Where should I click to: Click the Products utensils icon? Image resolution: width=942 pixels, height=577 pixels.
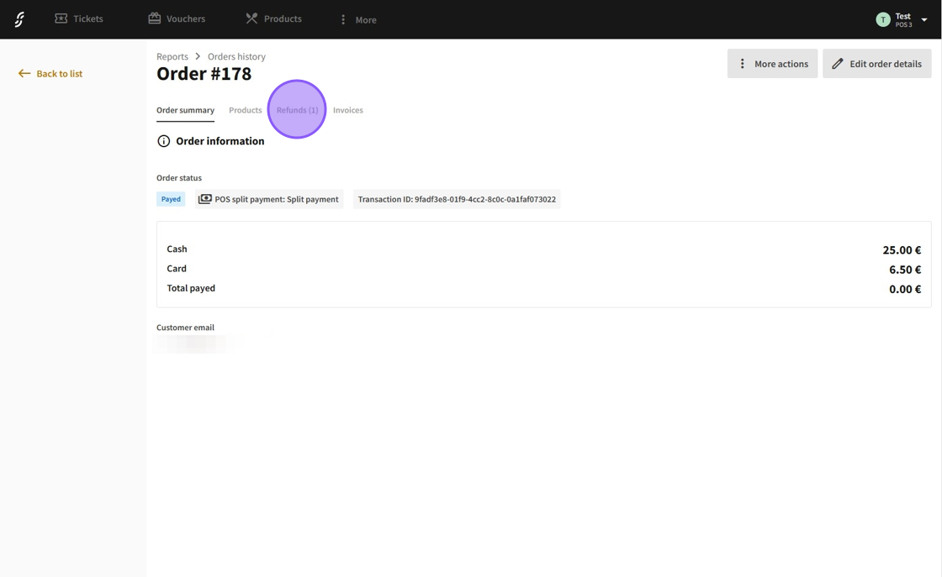pos(251,18)
